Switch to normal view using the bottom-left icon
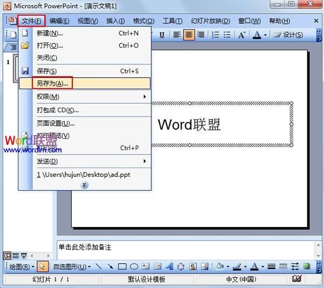This screenshot has height=288, width=324. click(7, 256)
